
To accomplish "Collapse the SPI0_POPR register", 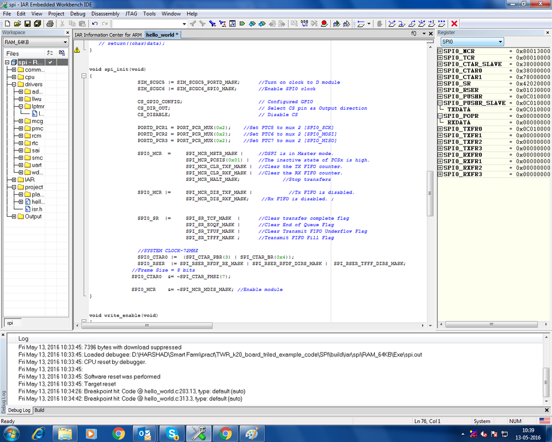I will click(440, 116).
